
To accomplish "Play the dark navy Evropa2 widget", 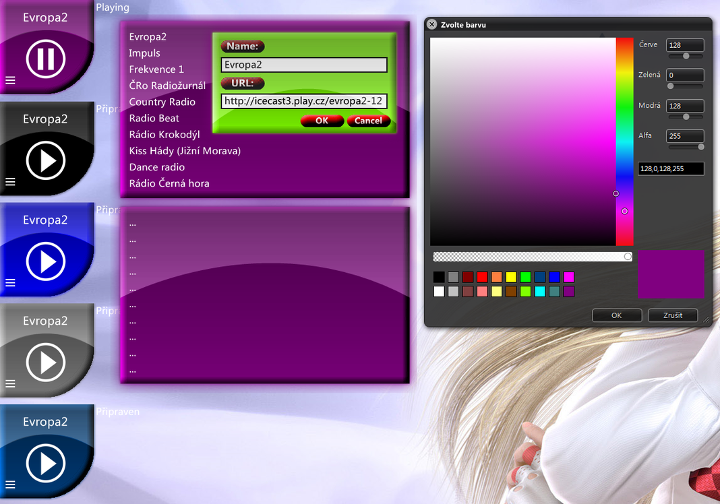I will coord(46,463).
